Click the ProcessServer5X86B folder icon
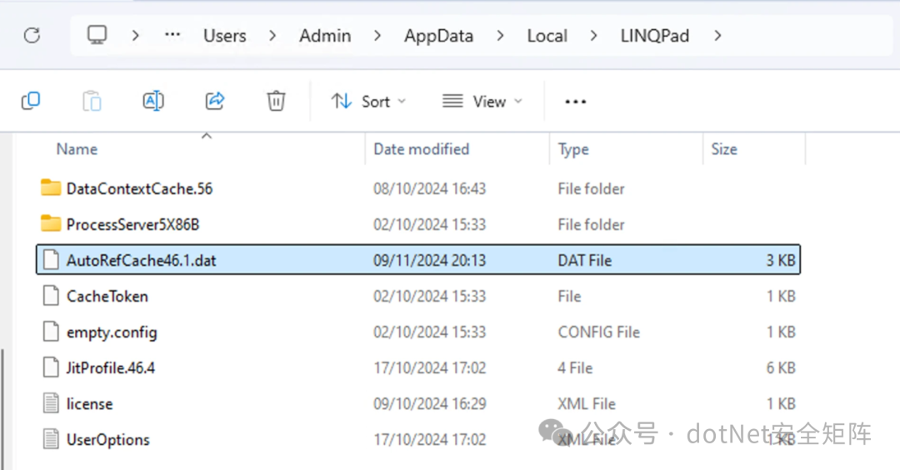Image resolution: width=900 pixels, height=470 pixels. click(x=51, y=223)
